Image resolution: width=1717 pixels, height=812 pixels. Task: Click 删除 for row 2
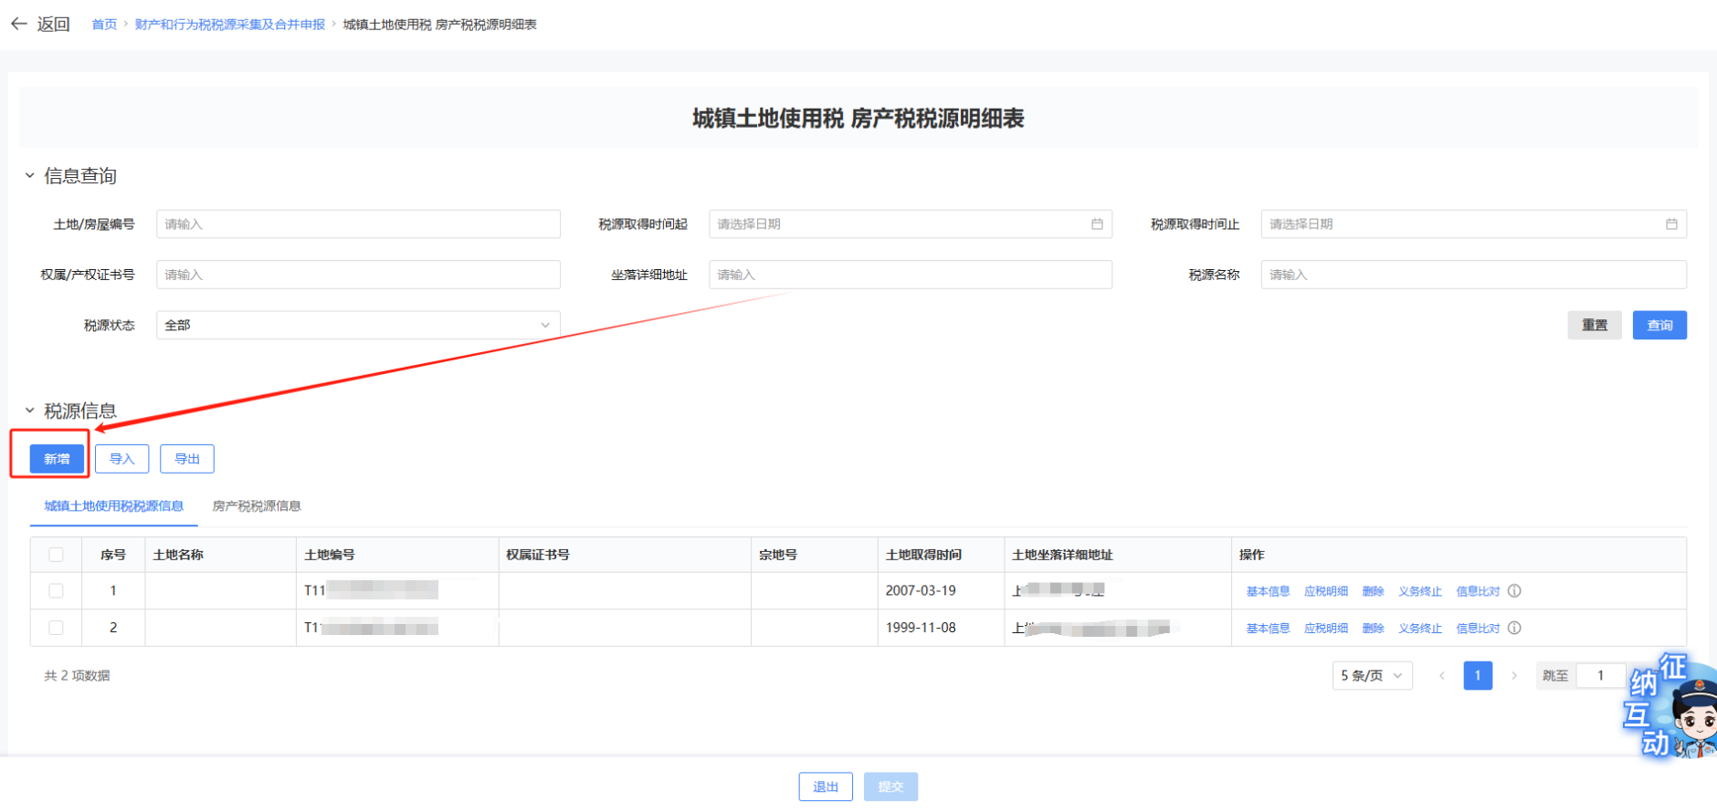tap(1373, 628)
